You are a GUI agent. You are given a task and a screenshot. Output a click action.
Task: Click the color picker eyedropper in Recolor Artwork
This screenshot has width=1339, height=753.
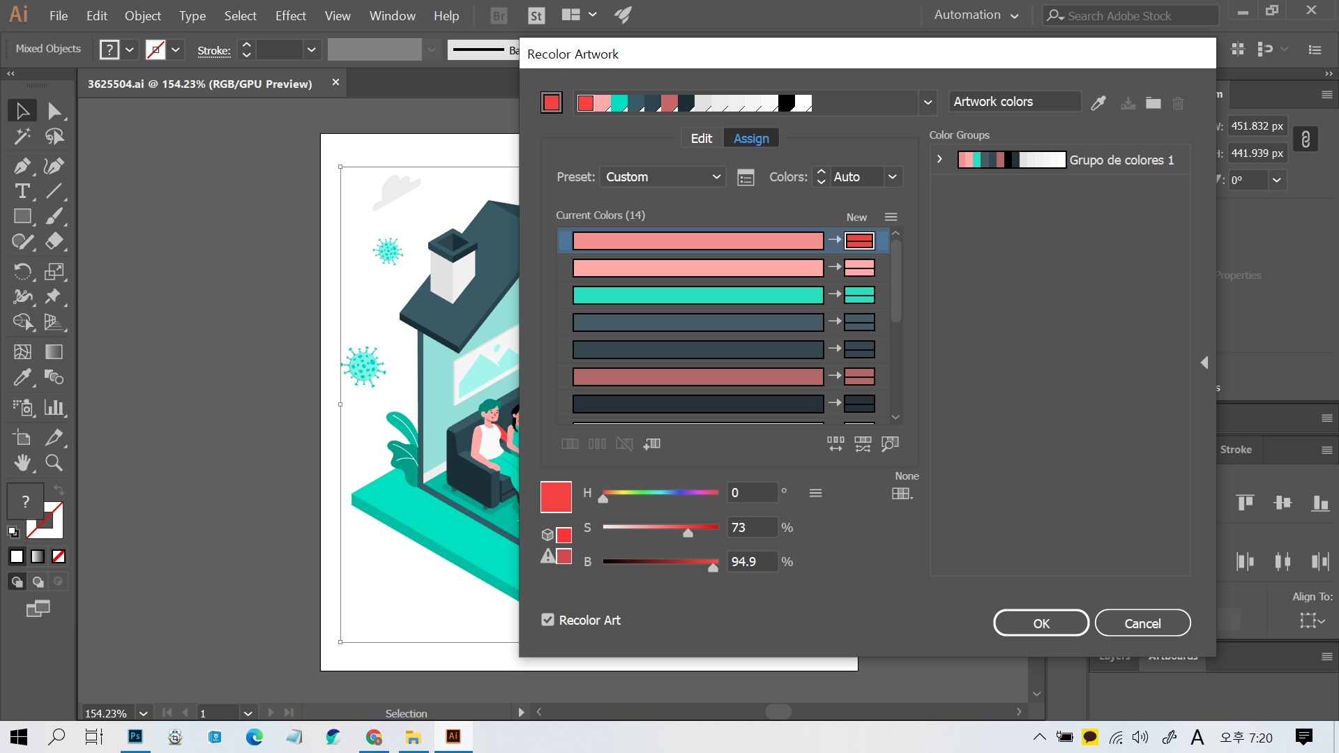coord(1098,103)
